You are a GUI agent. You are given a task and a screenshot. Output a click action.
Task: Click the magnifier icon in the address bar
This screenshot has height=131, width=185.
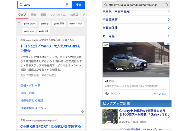pyautogui.click(x=106, y=5)
